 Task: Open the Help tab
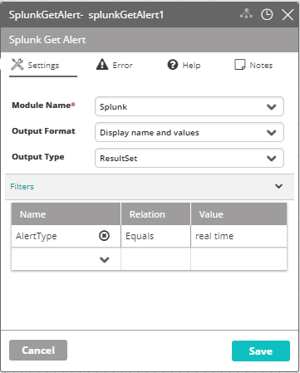[184, 66]
